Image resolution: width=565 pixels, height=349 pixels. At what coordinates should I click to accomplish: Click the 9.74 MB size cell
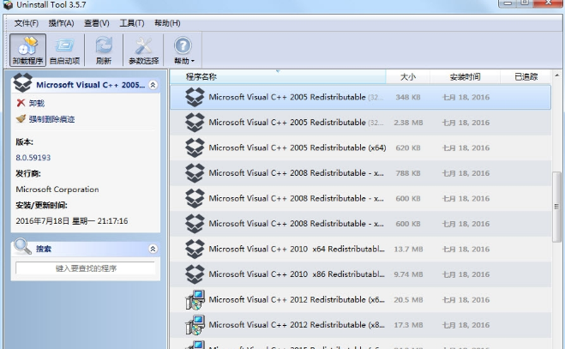click(x=408, y=274)
